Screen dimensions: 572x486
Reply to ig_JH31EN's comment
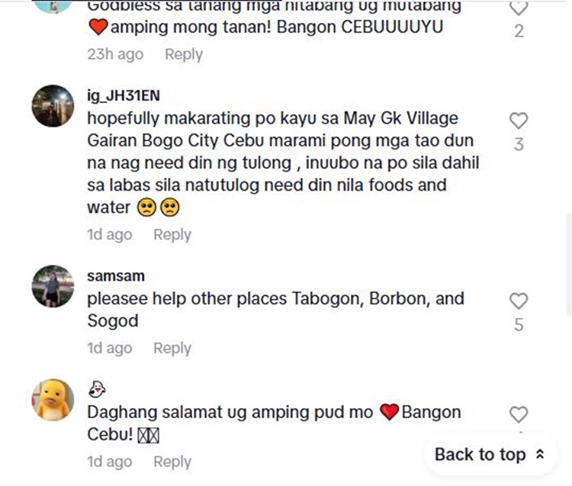[x=172, y=235]
